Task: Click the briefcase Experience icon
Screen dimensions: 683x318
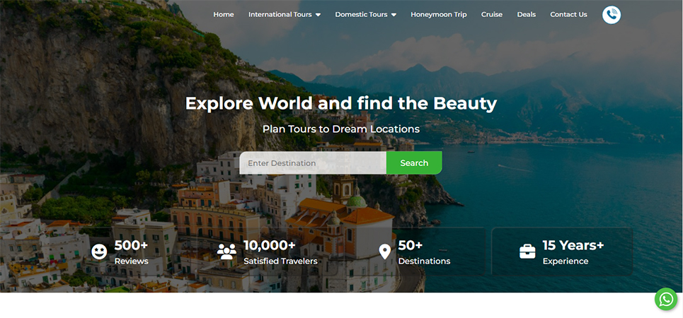Action: coord(527,252)
